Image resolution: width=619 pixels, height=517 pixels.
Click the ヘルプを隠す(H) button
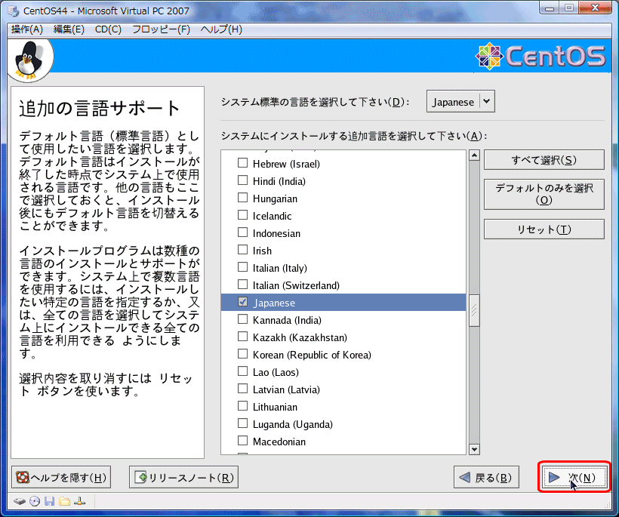(x=61, y=478)
